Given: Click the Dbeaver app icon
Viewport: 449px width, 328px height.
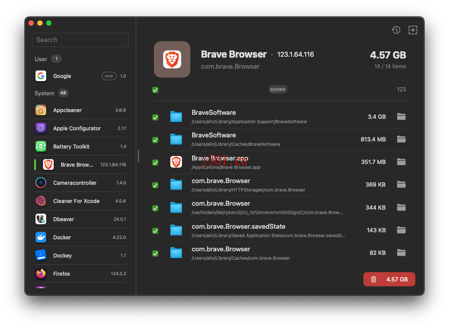Looking at the screenshot, I should point(40,219).
